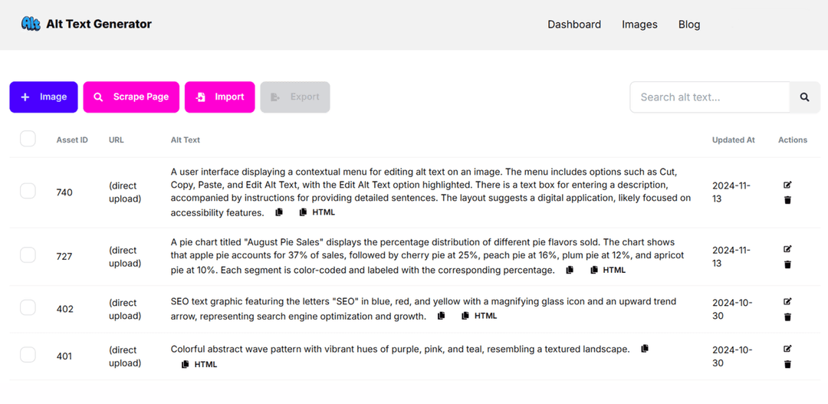The height and width of the screenshot is (404, 828).
Task: Check the box for asset 740
Action: coord(28,191)
